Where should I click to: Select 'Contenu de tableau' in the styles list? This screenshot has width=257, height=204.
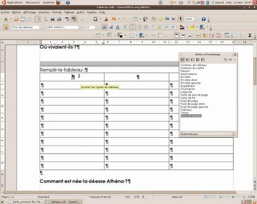pos(193,65)
